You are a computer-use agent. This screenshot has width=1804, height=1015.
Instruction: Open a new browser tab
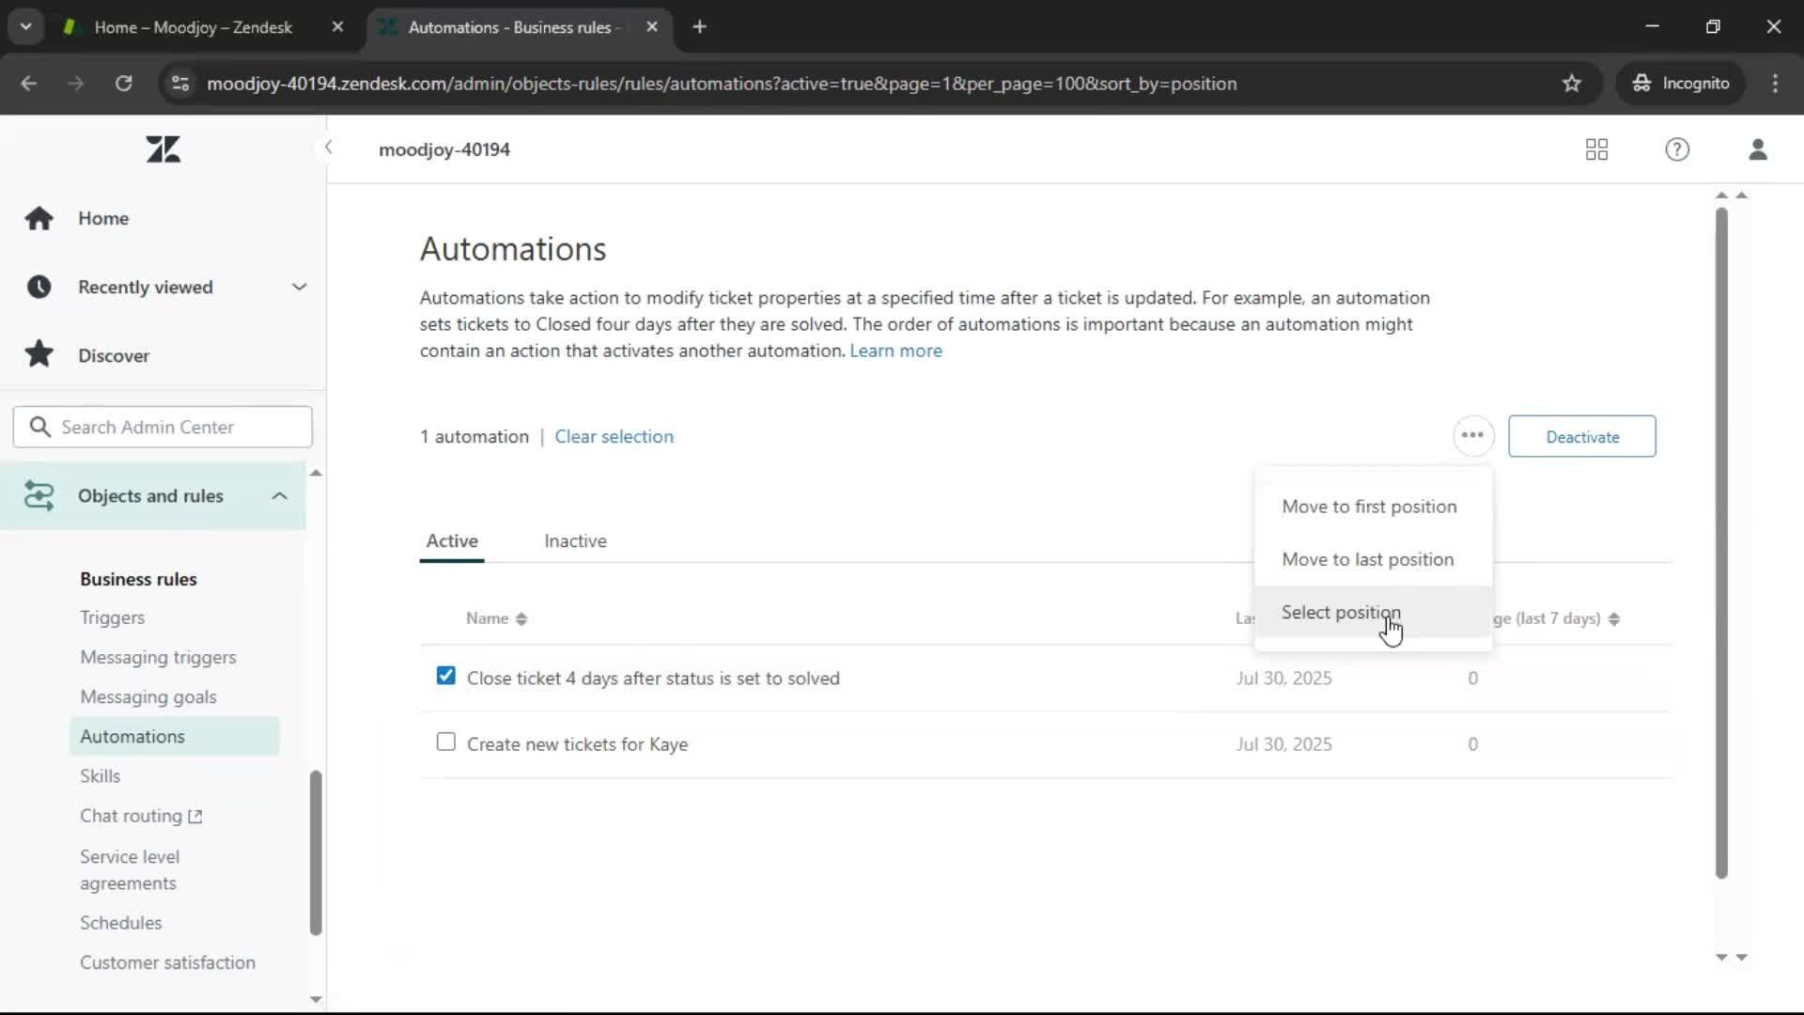699,27
